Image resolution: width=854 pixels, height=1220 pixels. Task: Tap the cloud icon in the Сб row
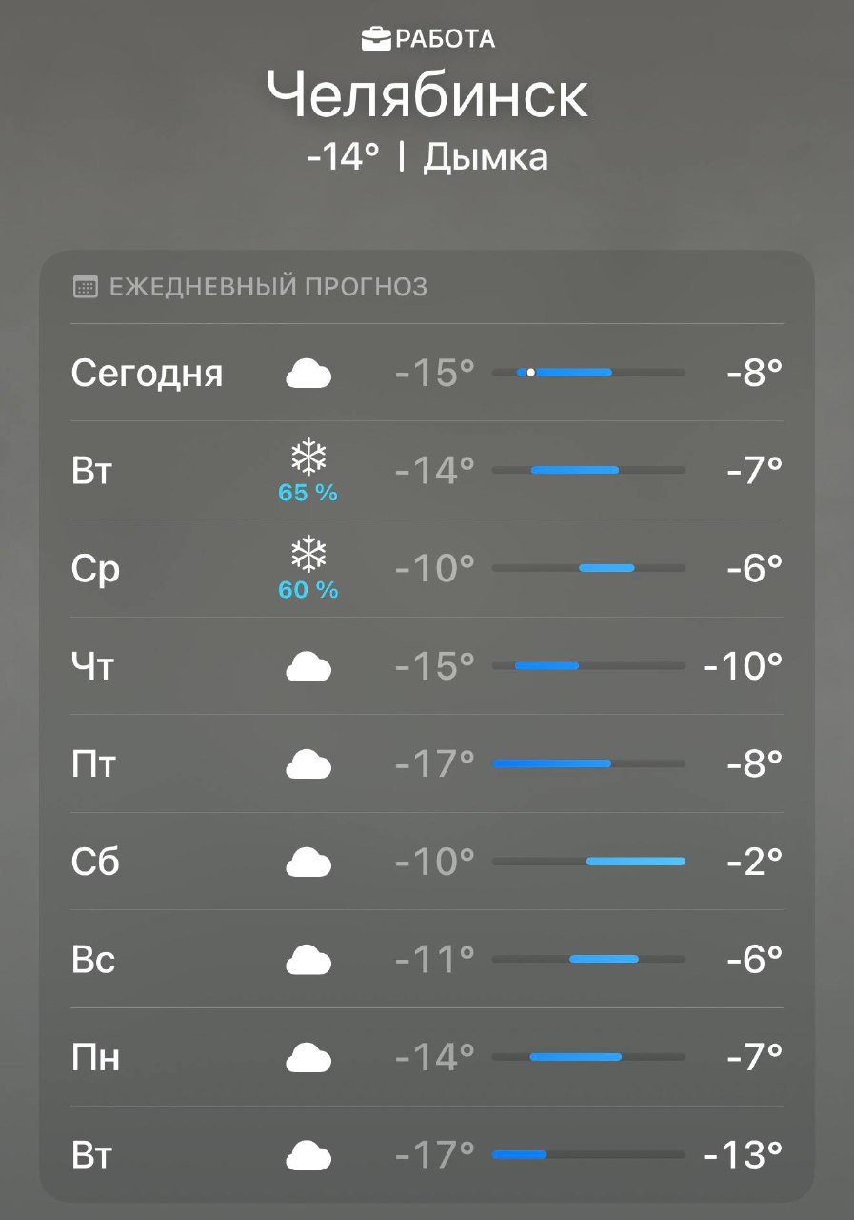(x=308, y=863)
